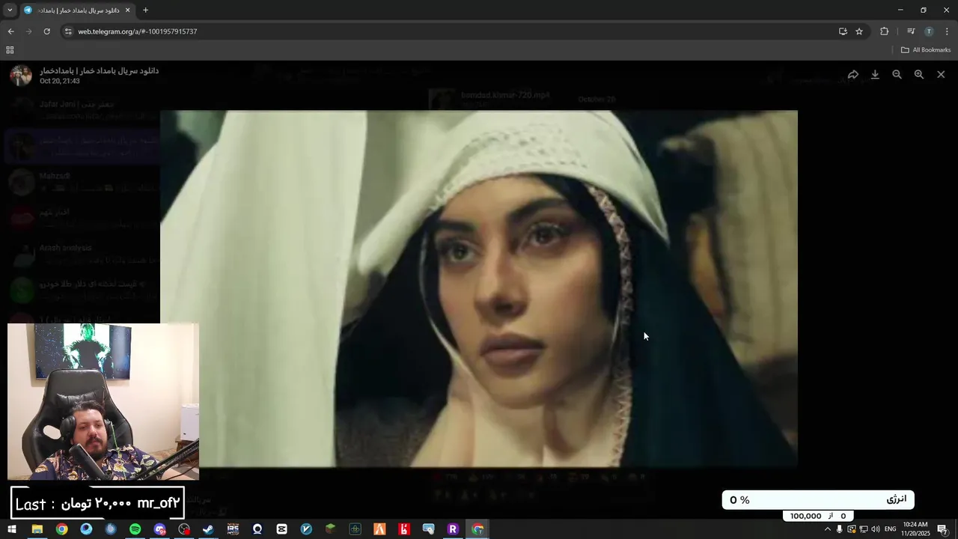Open the Windows Start menu
The height and width of the screenshot is (539, 958).
coord(11,529)
